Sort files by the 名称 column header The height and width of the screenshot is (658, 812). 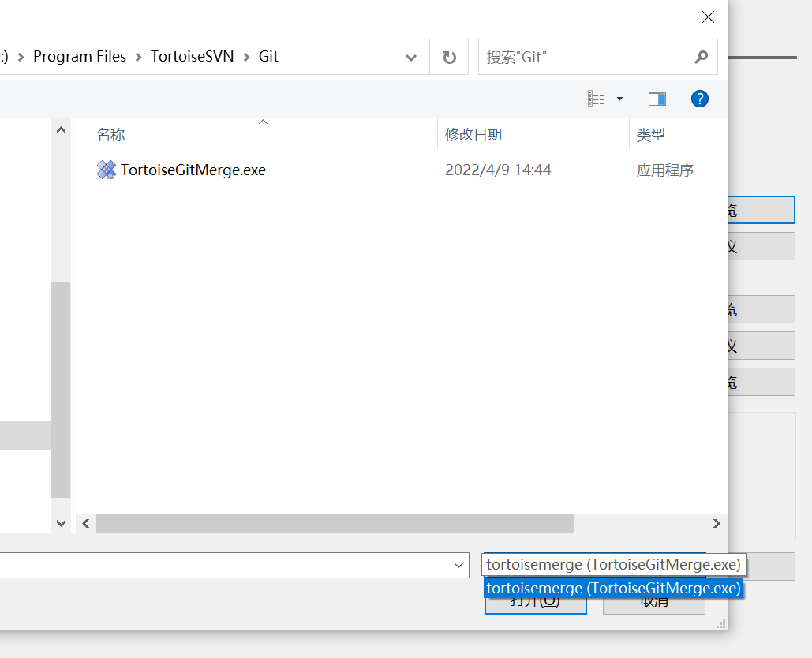pos(110,134)
